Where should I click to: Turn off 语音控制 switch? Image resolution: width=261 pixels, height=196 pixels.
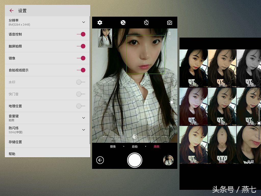pyautogui.click(x=81, y=34)
